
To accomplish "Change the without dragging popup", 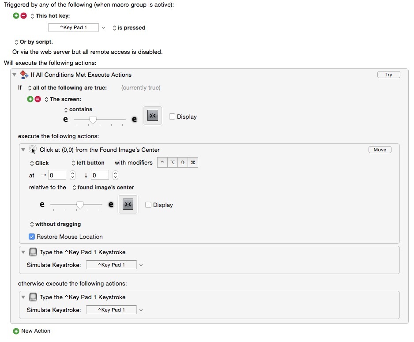I will (x=56, y=224).
